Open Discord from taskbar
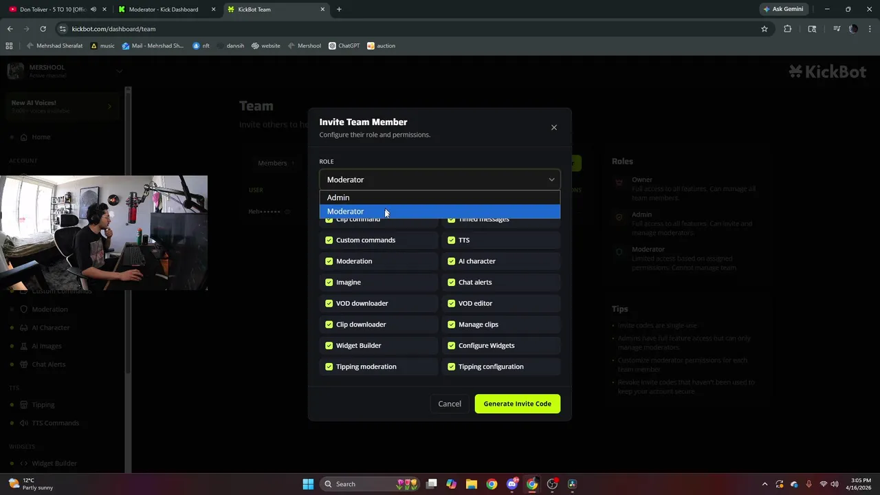Screen dimensions: 880x495 point(511,484)
